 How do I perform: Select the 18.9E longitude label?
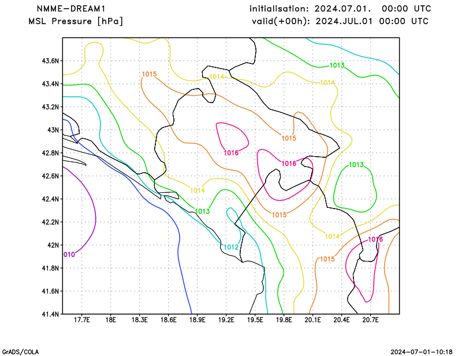pos(198,320)
